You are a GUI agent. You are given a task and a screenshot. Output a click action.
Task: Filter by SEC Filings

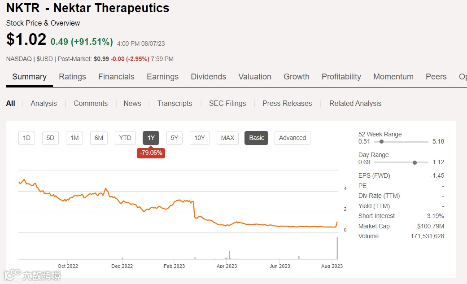tap(227, 103)
